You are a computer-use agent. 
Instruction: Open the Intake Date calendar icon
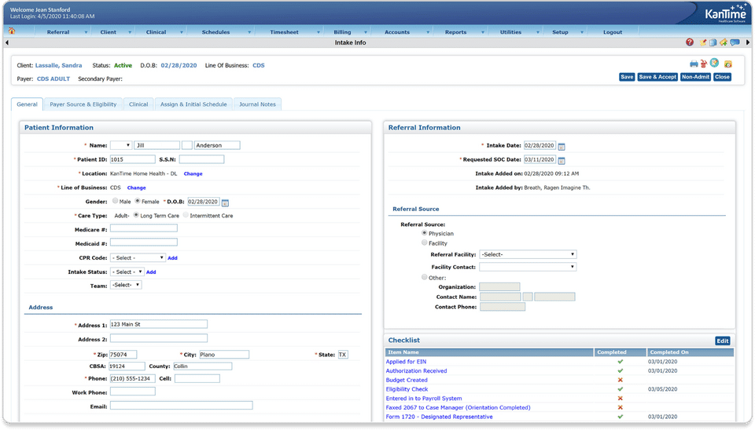tap(562, 147)
